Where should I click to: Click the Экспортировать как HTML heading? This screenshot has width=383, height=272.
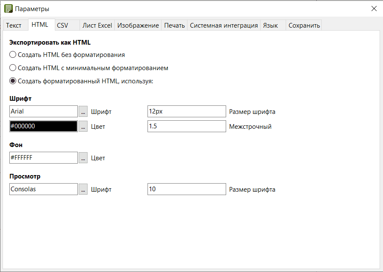point(50,42)
